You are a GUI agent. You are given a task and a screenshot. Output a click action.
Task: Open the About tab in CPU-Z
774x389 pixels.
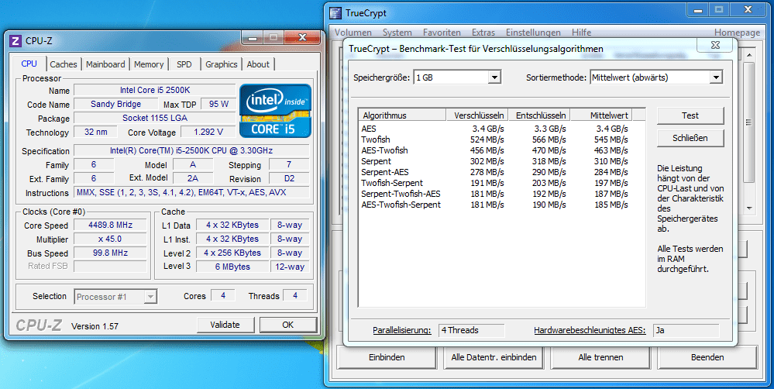pos(258,64)
